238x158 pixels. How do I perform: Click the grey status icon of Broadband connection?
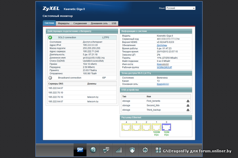(x=50, y=78)
